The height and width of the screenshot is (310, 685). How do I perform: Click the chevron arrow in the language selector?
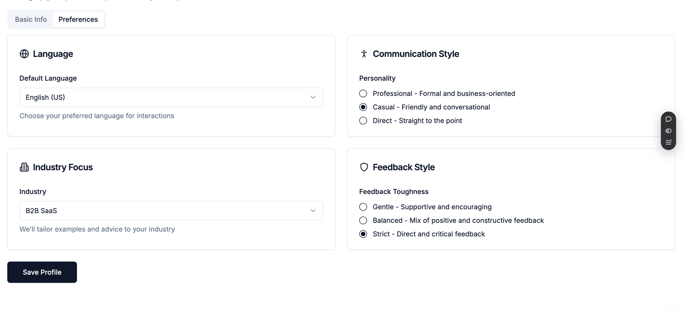pyautogui.click(x=313, y=97)
